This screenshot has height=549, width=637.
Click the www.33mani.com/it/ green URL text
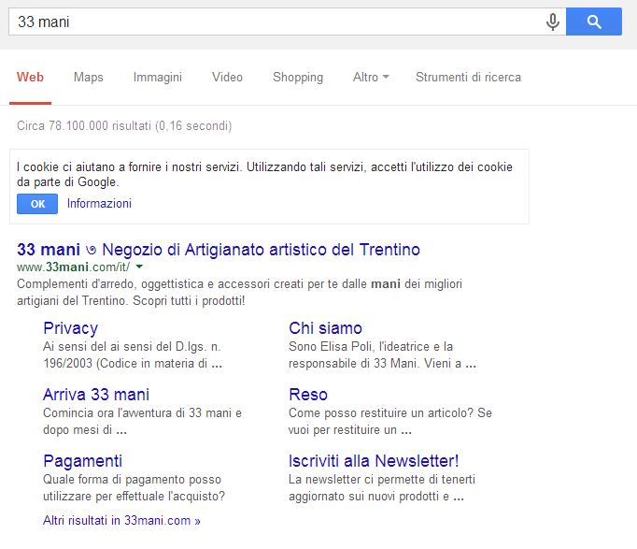[74, 267]
